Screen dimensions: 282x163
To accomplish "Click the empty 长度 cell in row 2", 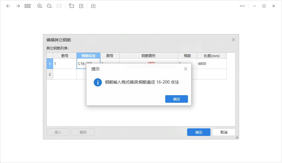I will click(x=211, y=74).
